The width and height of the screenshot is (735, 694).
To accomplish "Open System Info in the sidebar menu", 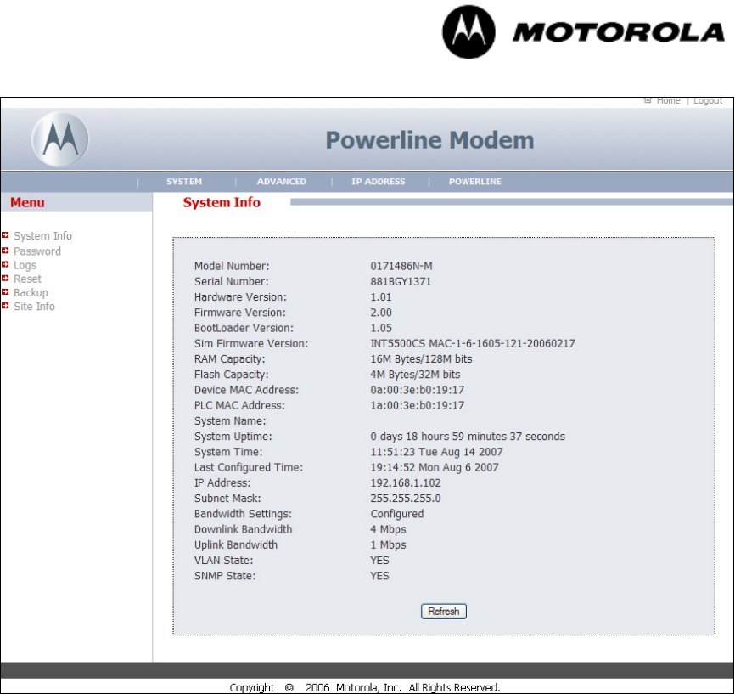I will (x=42, y=235).
